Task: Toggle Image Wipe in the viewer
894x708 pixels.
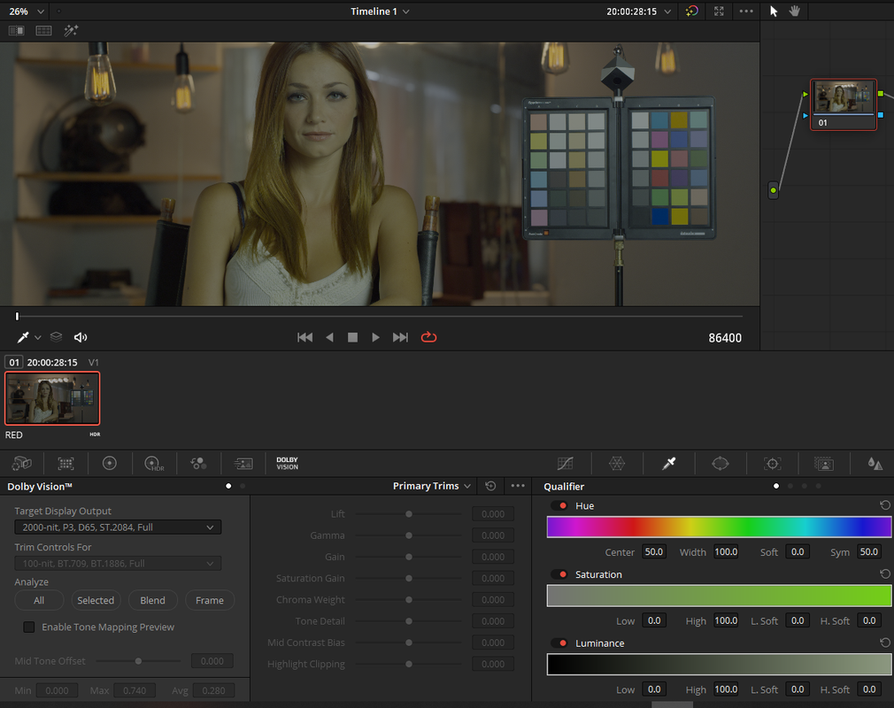Action: [x=17, y=31]
